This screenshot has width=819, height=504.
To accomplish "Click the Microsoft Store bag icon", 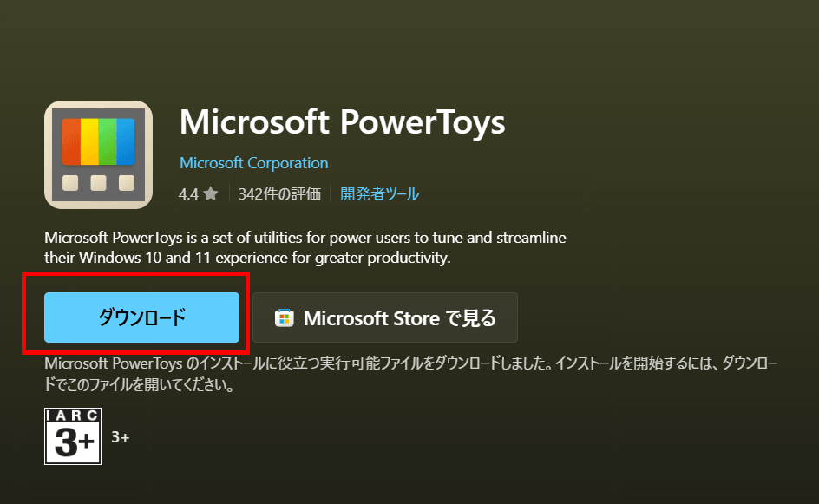I will [x=284, y=318].
